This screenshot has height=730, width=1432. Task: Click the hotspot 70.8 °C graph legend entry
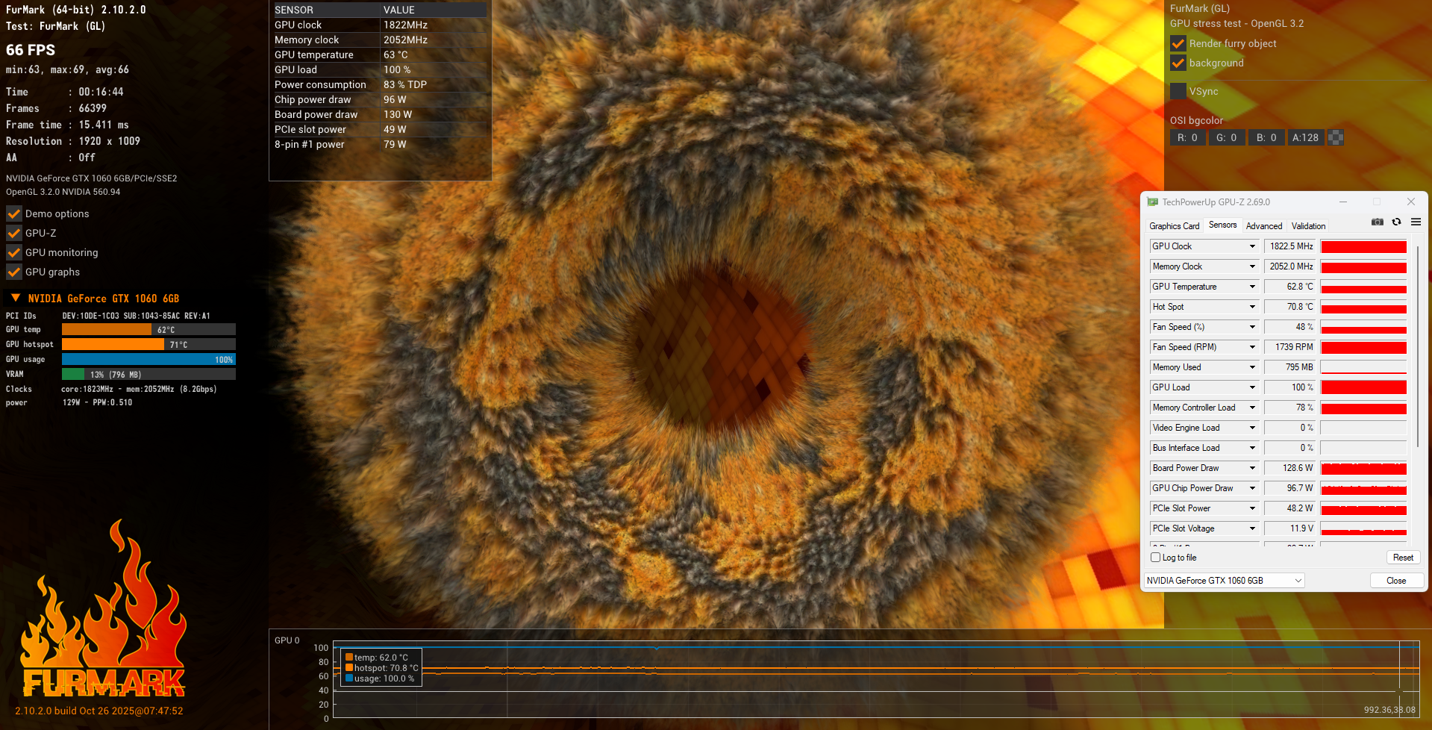(381, 668)
